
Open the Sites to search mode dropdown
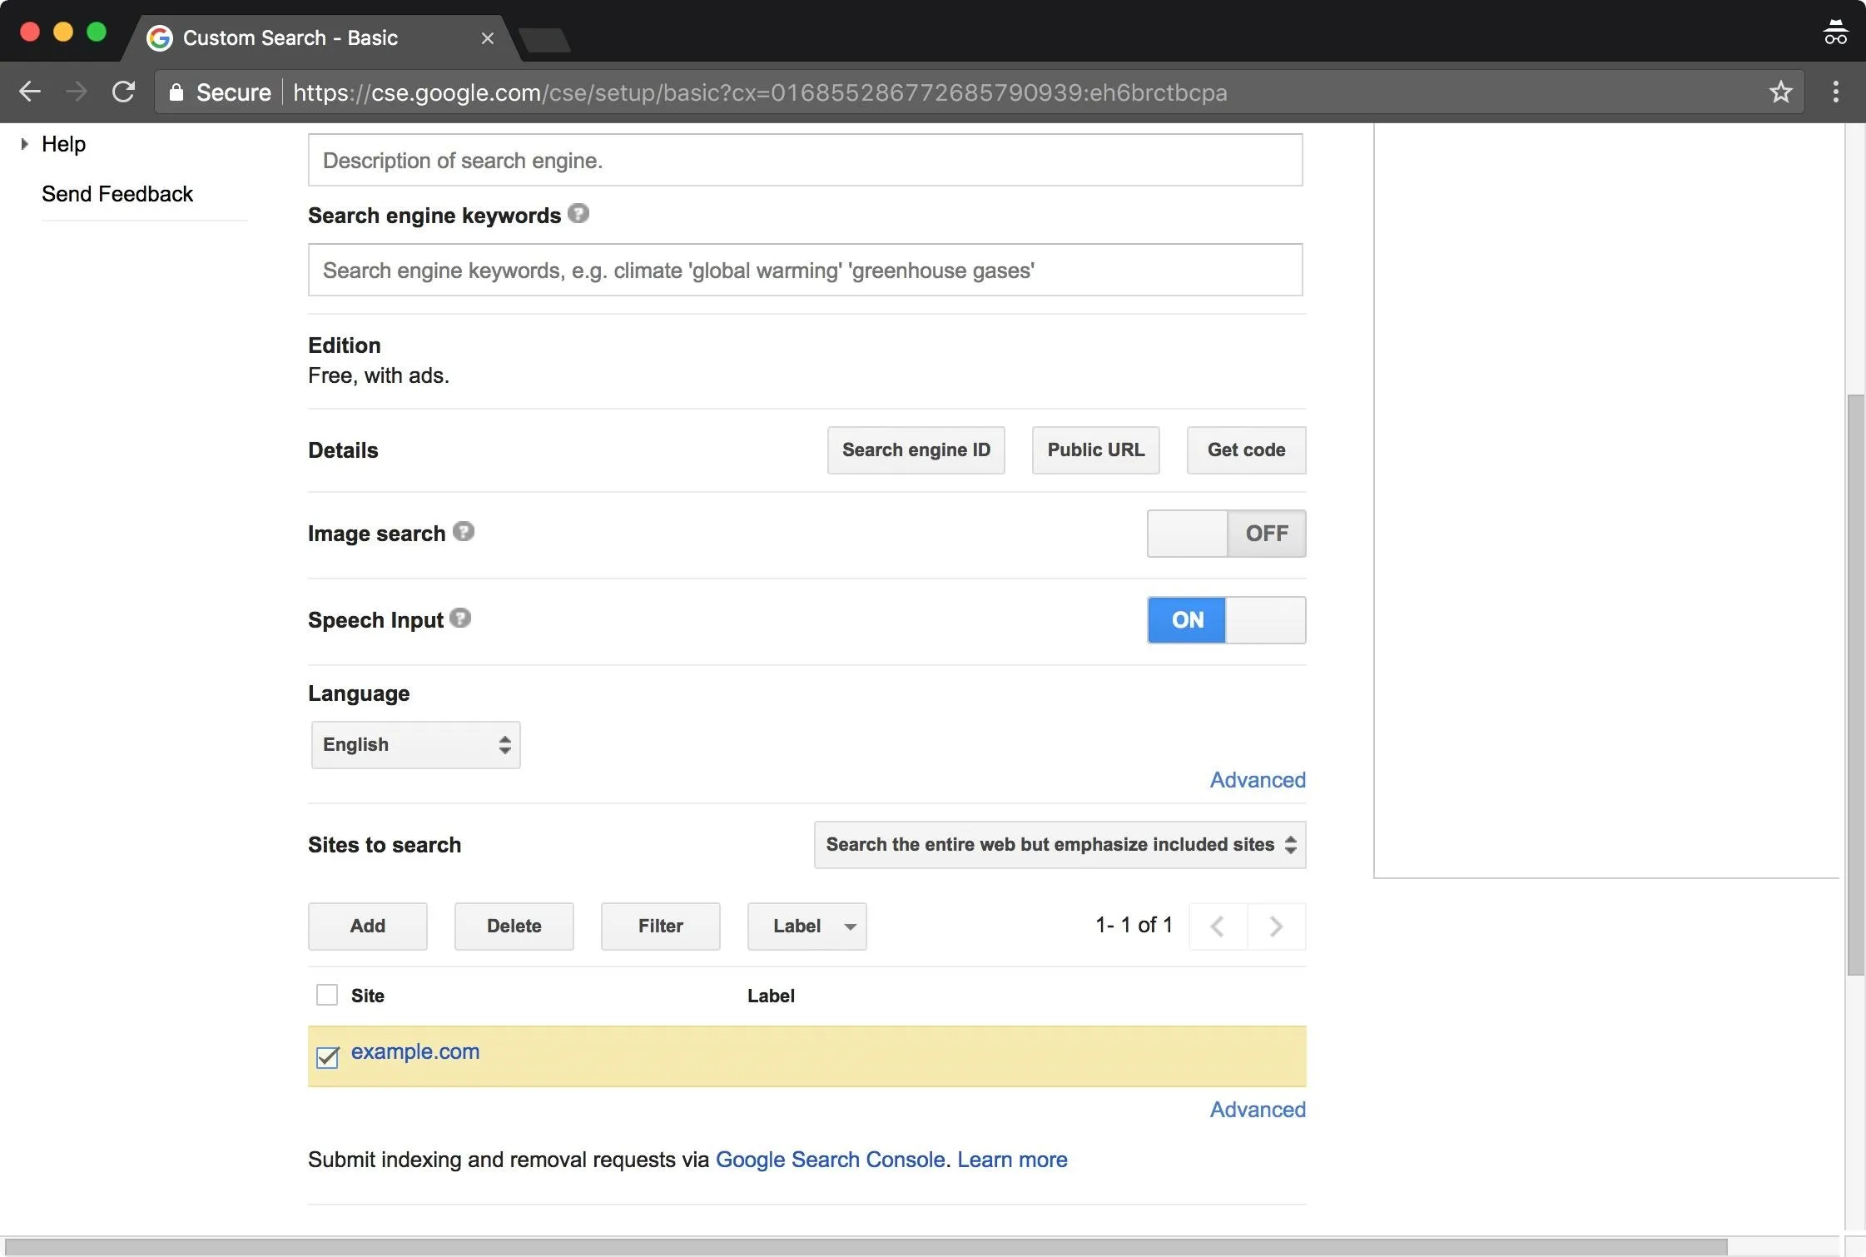click(1060, 845)
